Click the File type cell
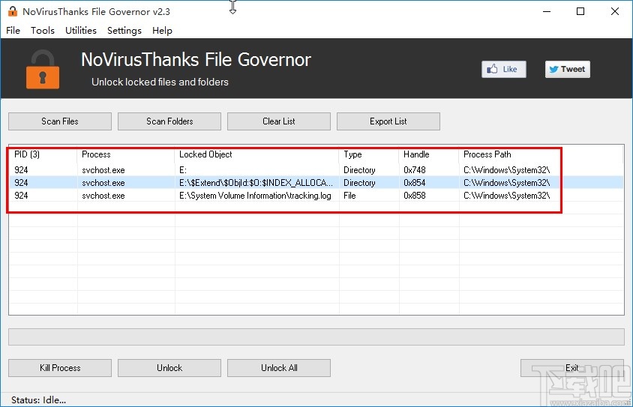This screenshot has width=633, height=407. (x=349, y=196)
